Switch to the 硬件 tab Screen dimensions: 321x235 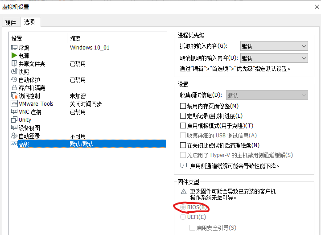click(11, 22)
